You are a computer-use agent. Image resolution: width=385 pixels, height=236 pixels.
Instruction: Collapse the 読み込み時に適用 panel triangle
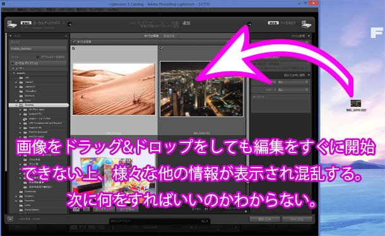(309, 75)
